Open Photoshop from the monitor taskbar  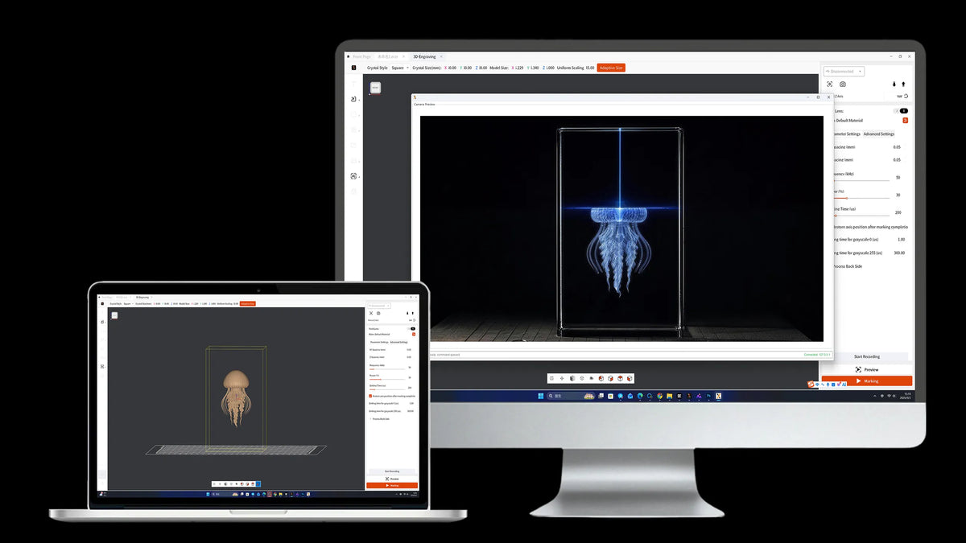[708, 396]
